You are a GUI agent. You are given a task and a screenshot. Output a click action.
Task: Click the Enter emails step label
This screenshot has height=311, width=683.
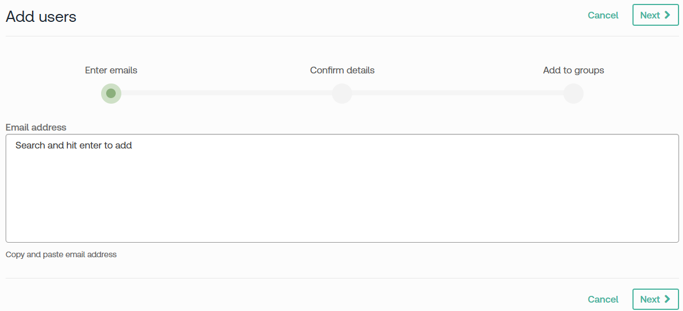pos(111,70)
